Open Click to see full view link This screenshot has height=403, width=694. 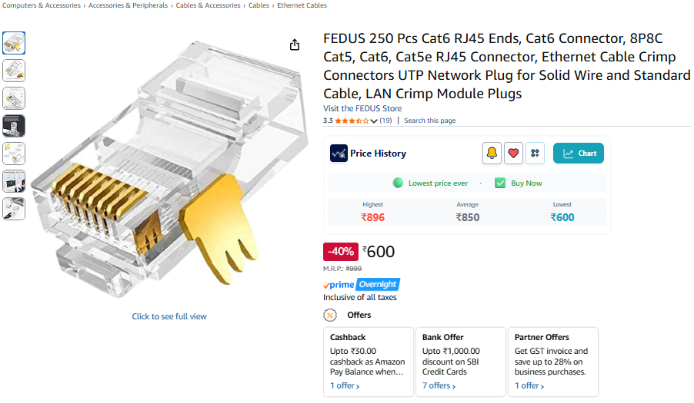(169, 316)
